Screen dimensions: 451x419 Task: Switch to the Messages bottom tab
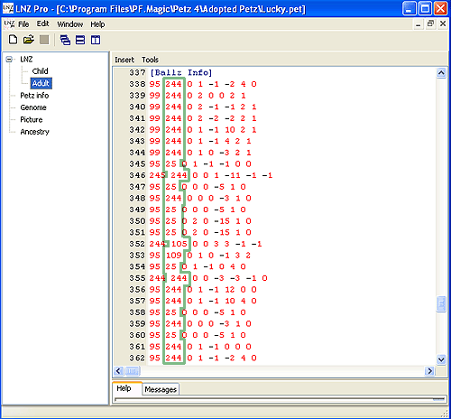click(161, 389)
